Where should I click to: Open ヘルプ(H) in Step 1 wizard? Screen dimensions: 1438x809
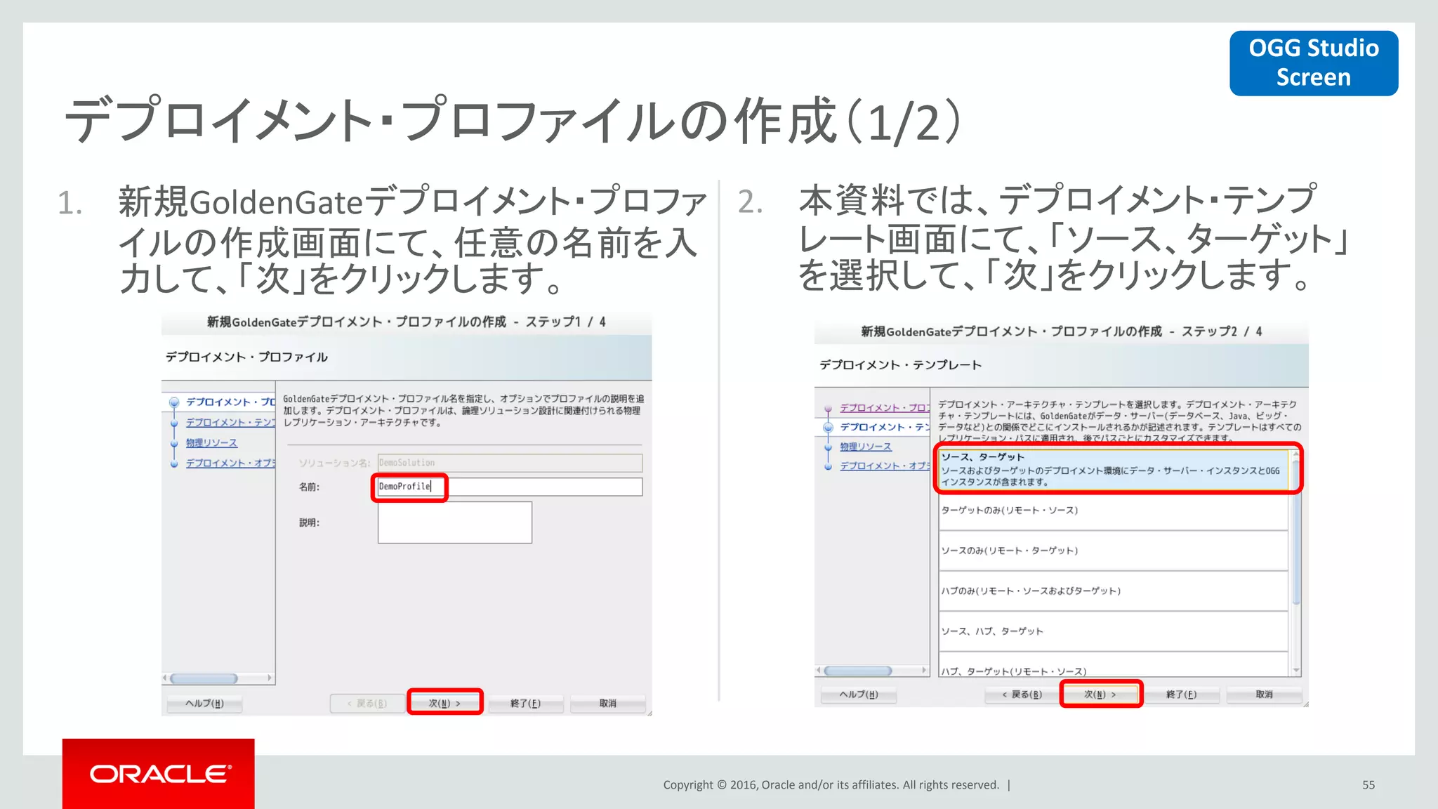(x=204, y=703)
